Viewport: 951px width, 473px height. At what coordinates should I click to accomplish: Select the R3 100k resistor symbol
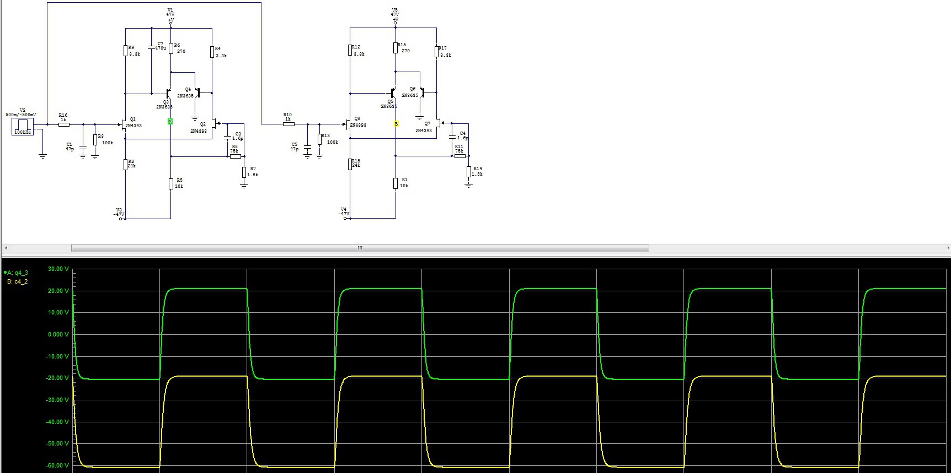(95, 140)
